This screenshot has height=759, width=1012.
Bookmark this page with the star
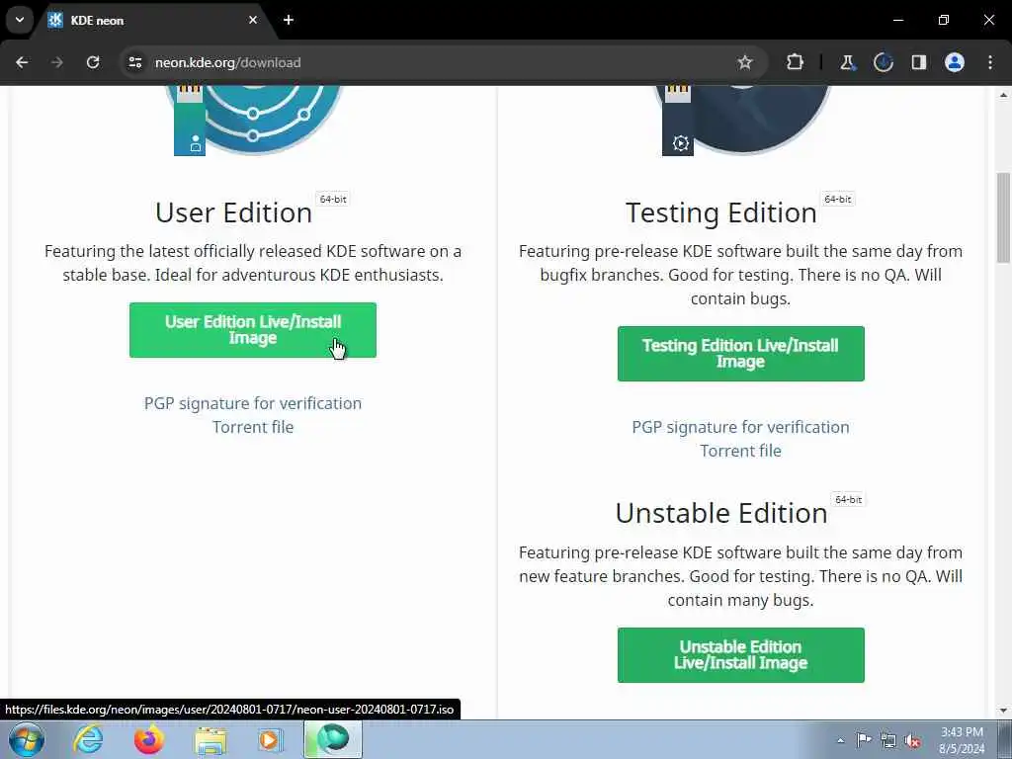[x=745, y=62]
